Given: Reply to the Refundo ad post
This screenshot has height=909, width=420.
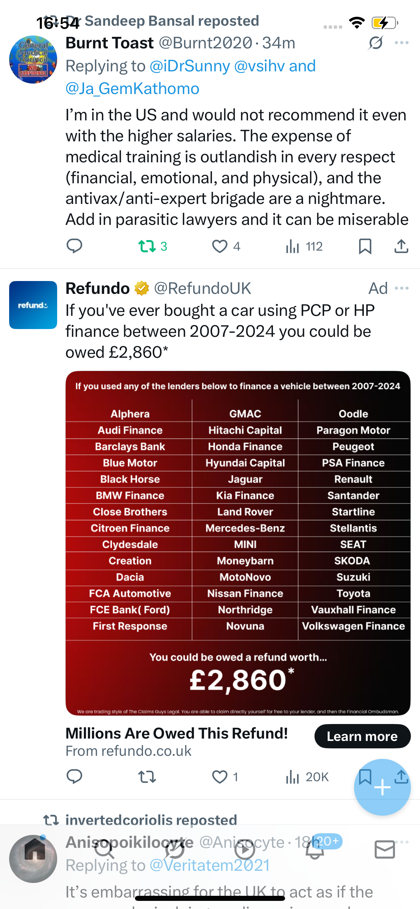Looking at the screenshot, I should point(74,777).
